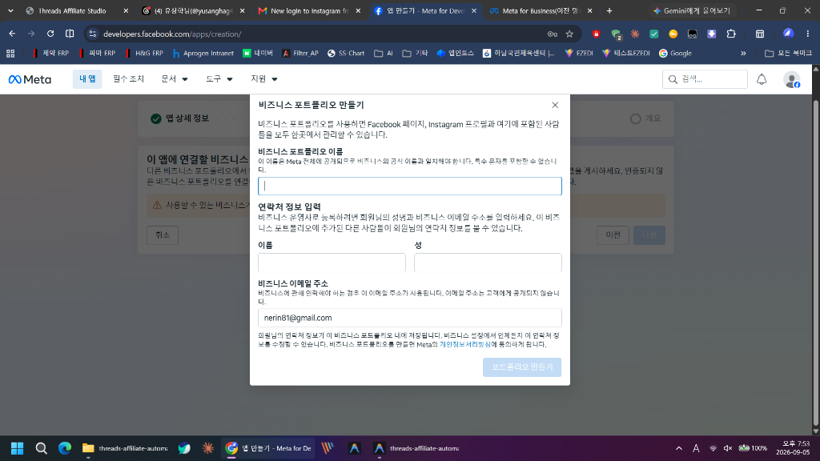Open the H&G ERP bookmark
The width and height of the screenshot is (820, 461).
tap(143, 54)
